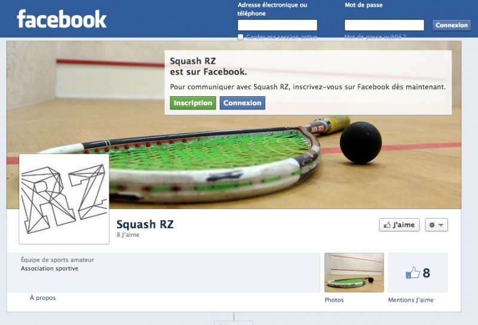Click the thumbs-up J'aime button
This screenshot has width=478, height=325.
click(399, 225)
